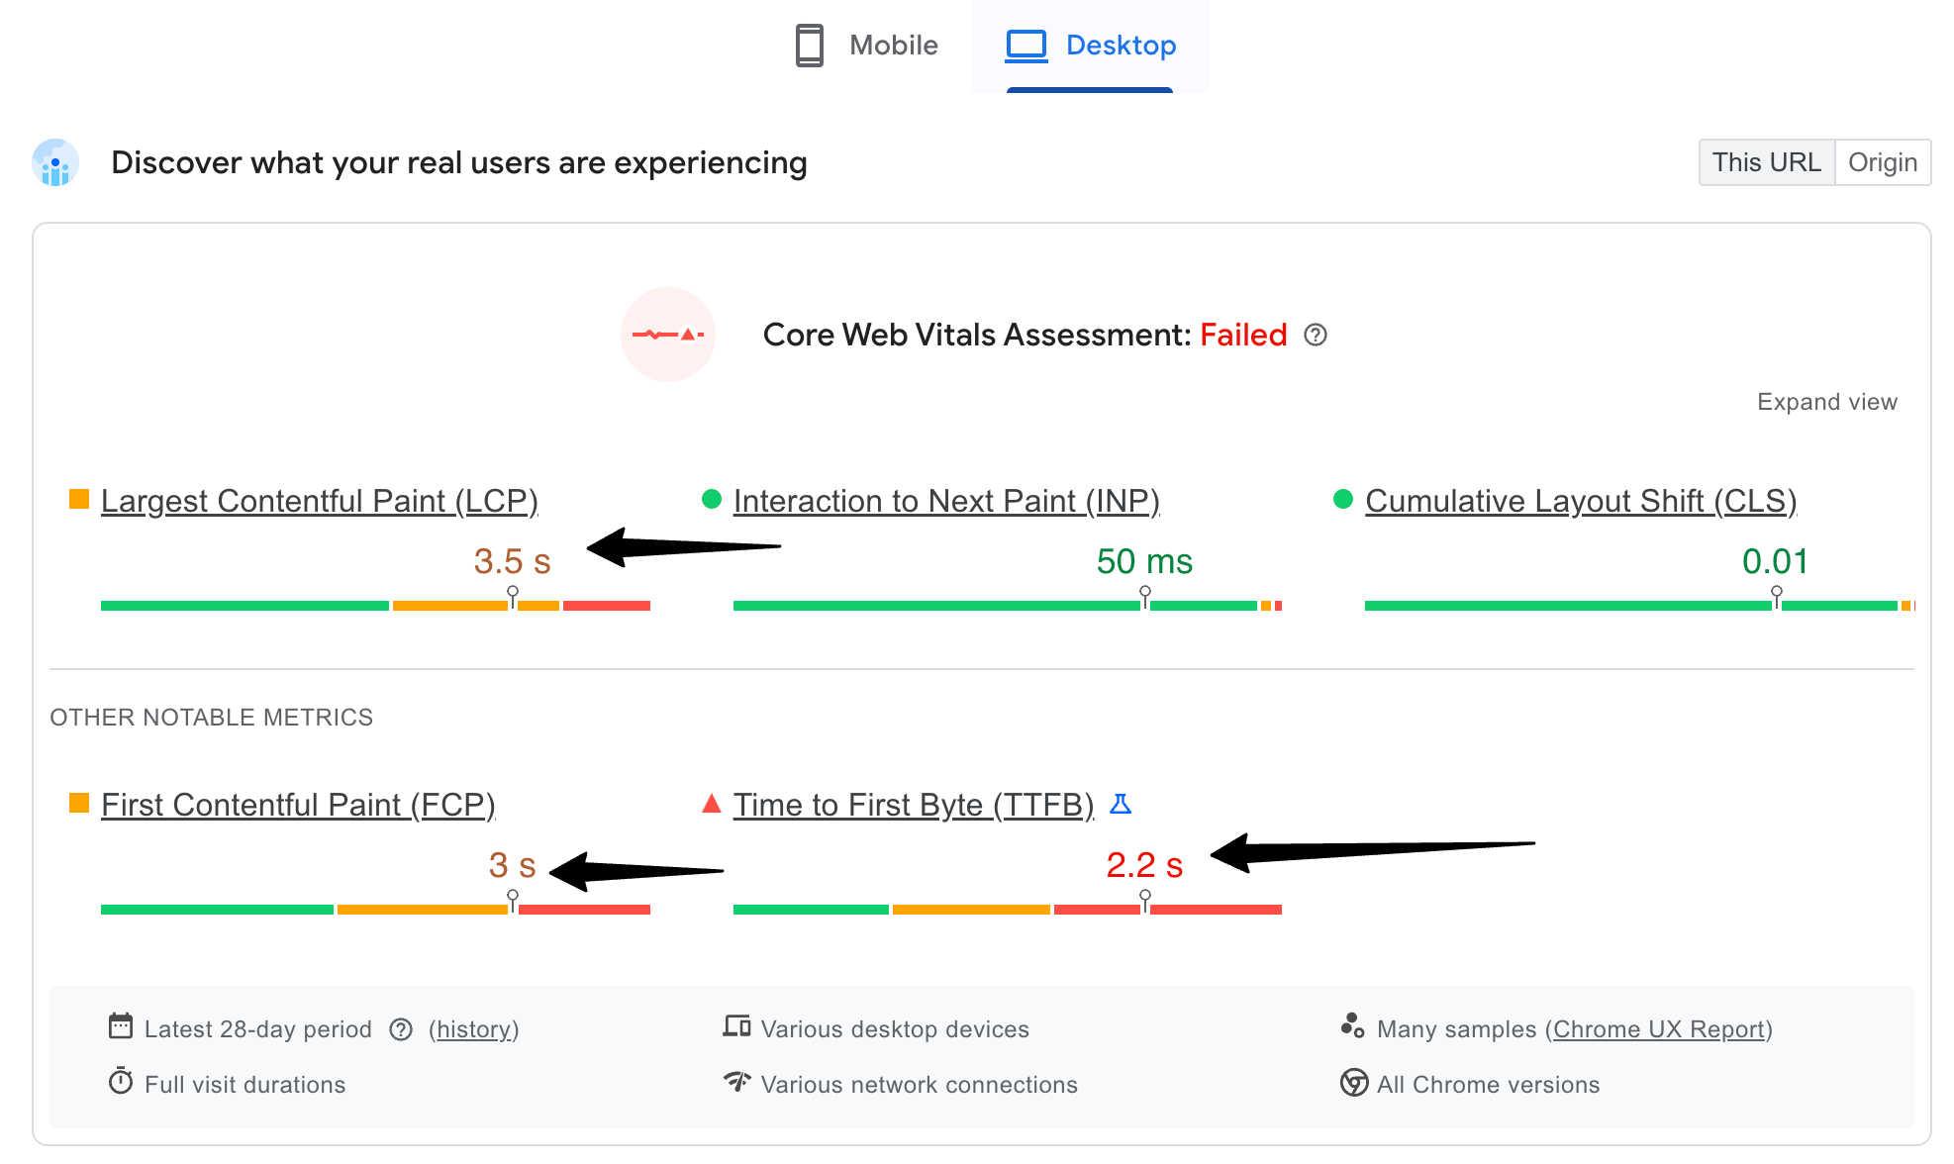Open the Chrome UX Report link
This screenshot has height=1164, width=1954.
(x=1659, y=1029)
